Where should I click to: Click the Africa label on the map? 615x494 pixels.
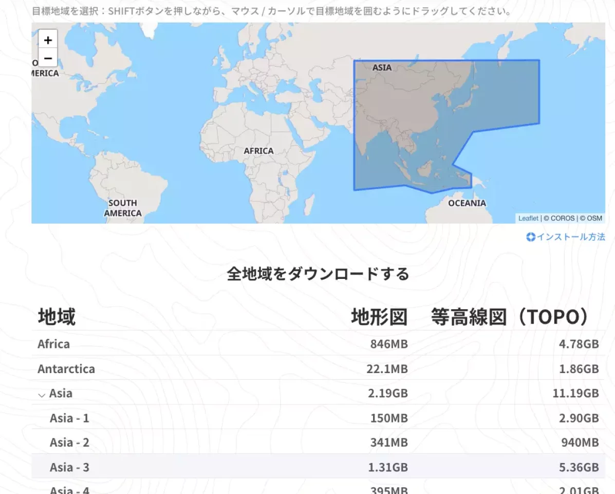(258, 151)
